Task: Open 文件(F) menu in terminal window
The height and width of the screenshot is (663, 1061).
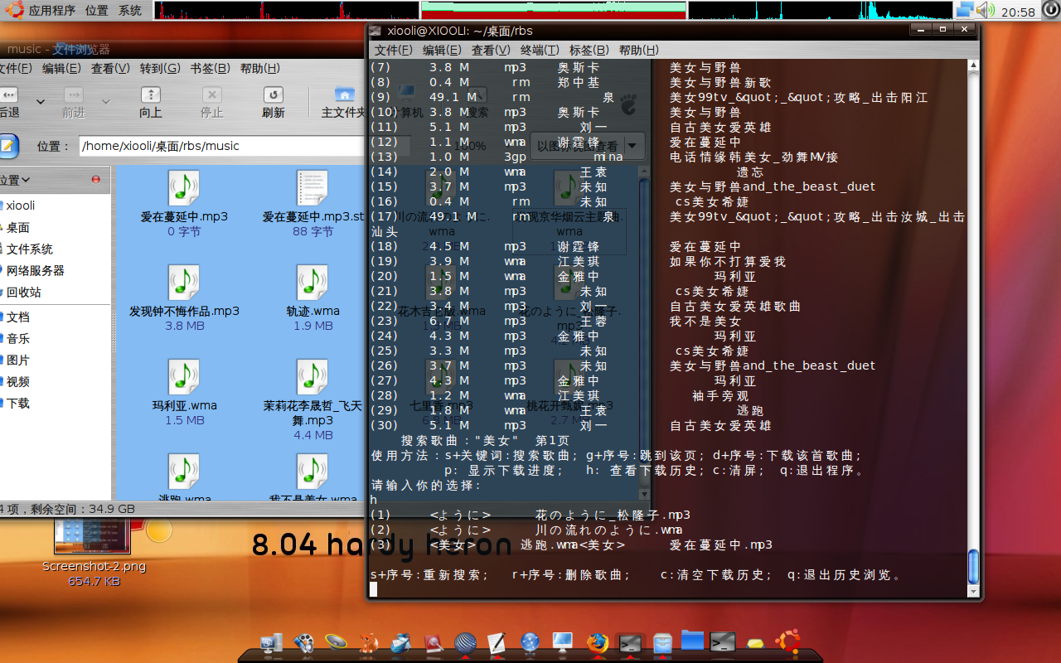Action: [394, 51]
